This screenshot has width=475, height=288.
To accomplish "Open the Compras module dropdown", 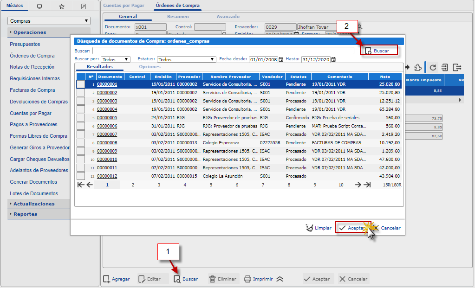I will pyautogui.click(x=49, y=21).
